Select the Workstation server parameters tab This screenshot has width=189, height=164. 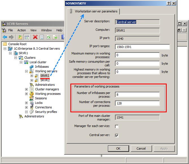pos(94,11)
